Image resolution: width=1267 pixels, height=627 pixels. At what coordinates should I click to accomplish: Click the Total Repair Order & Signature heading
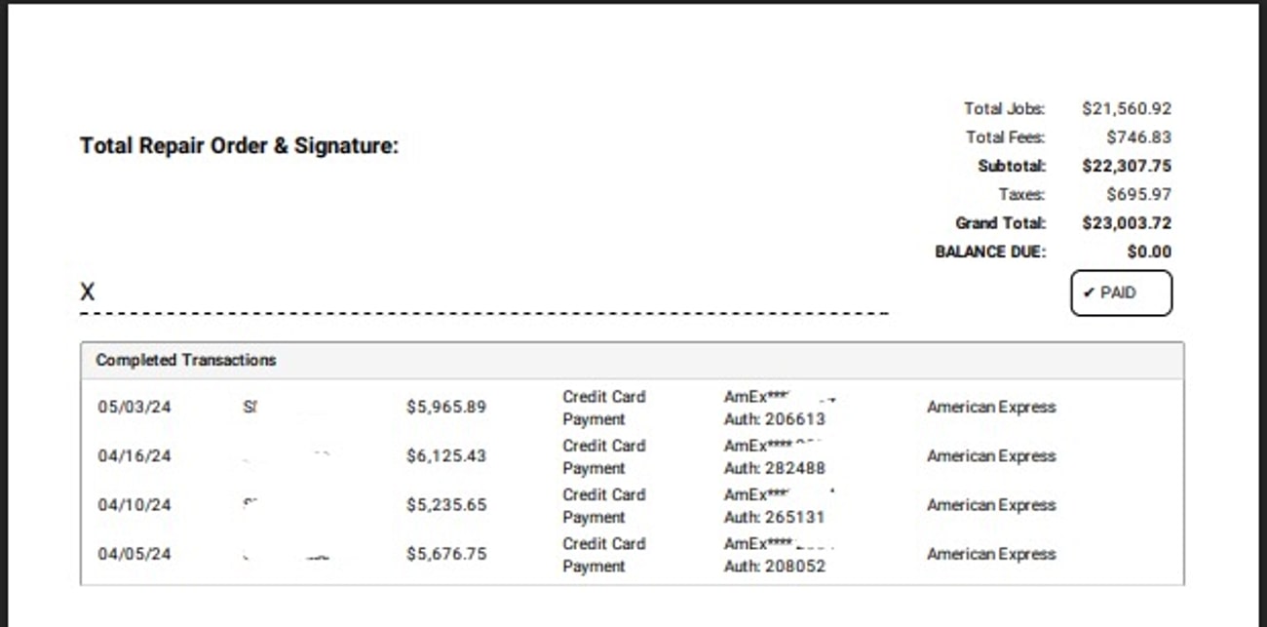(239, 146)
